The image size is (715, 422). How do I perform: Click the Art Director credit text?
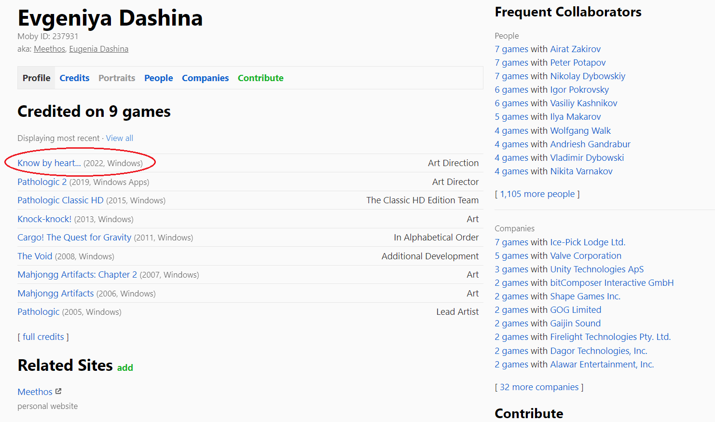(455, 182)
